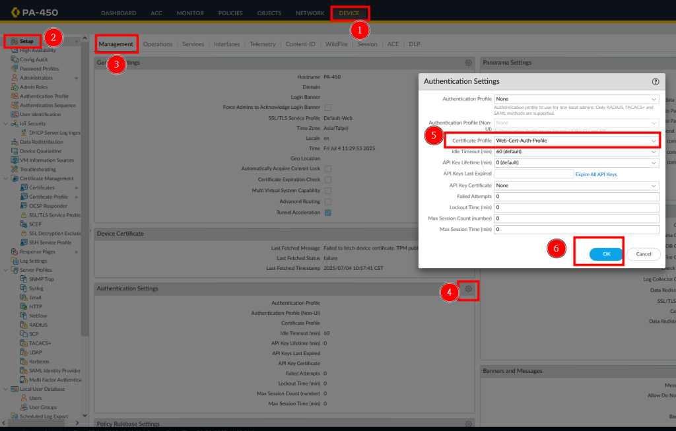Screen dimensions: 676x431
Task: Switch to the ACC tab
Action: pyautogui.click(x=156, y=13)
